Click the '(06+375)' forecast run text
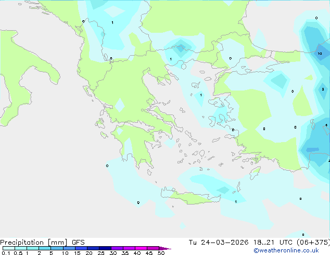 [x=313, y=243]
